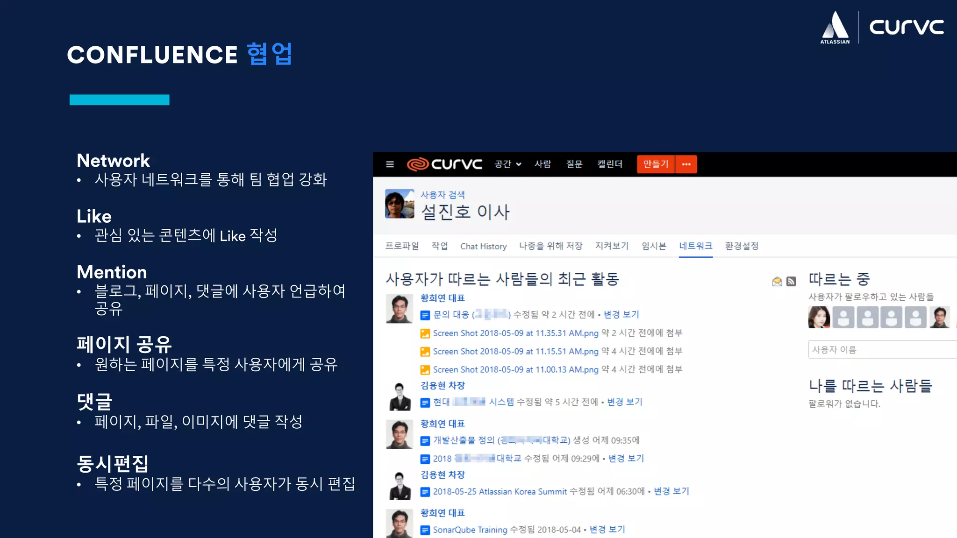Click page icon beside Atlassian Korea Summit
The image size is (957, 538).
coord(425,492)
